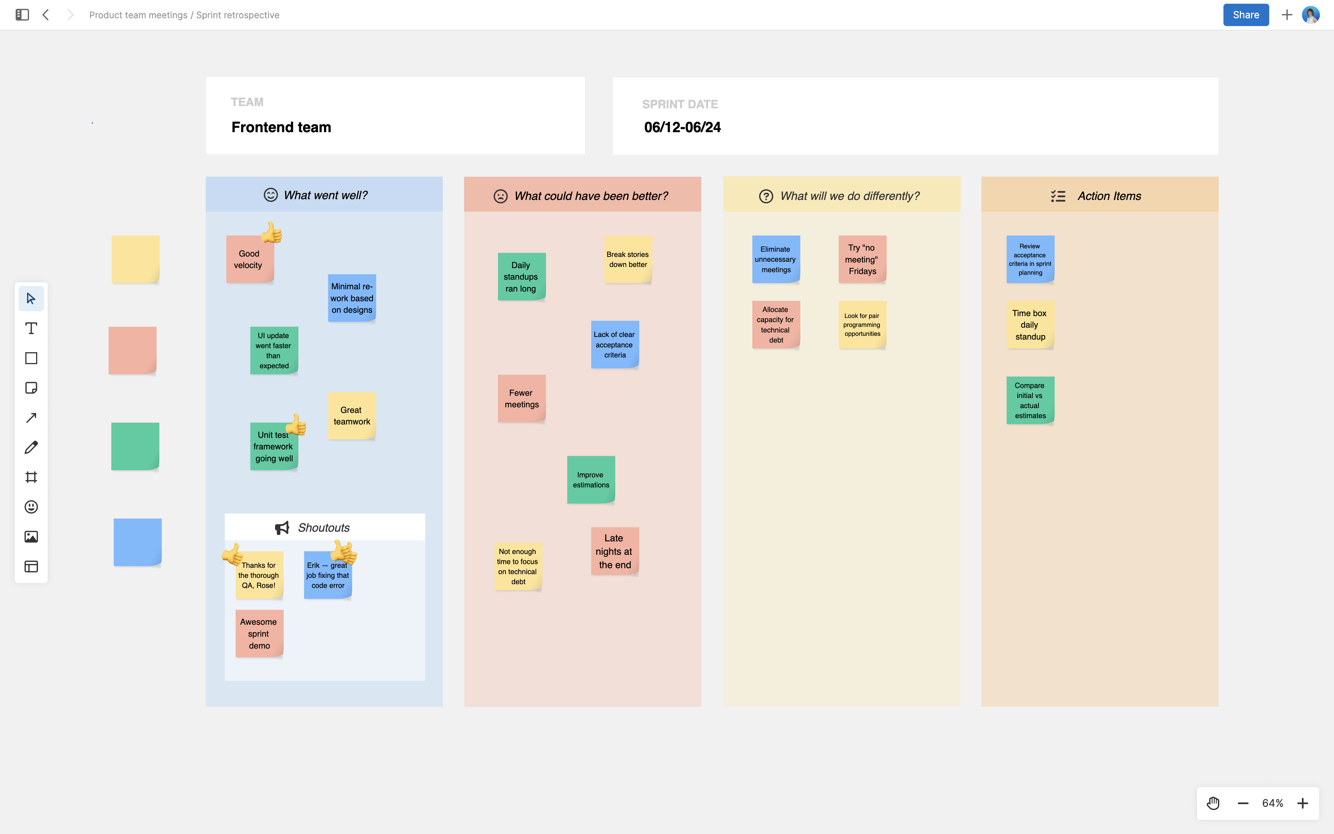1334x834 pixels.
Task: Click the Share button
Action: pos(1246,15)
